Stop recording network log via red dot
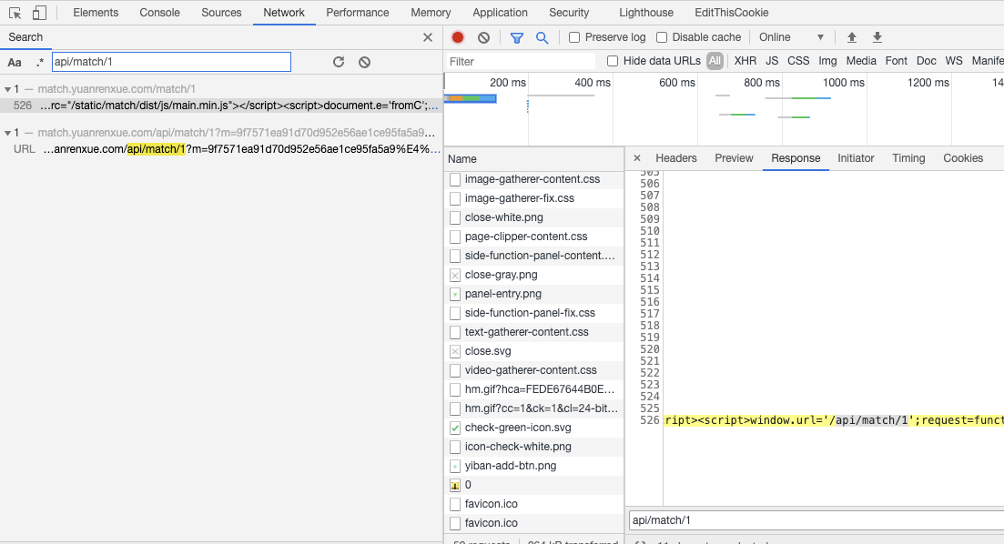 (x=458, y=37)
